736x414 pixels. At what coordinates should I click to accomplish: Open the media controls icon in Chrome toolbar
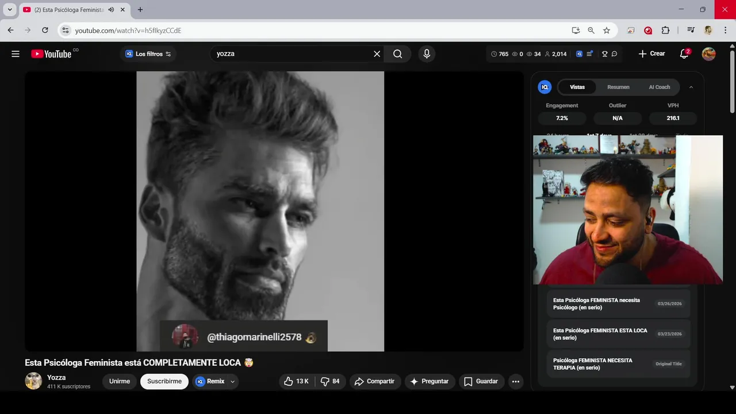[691, 30]
